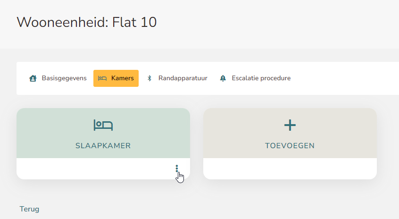Go to the Escalatie procedure tab
Image resolution: width=399 pixels, height=219 pixels.
255,78
